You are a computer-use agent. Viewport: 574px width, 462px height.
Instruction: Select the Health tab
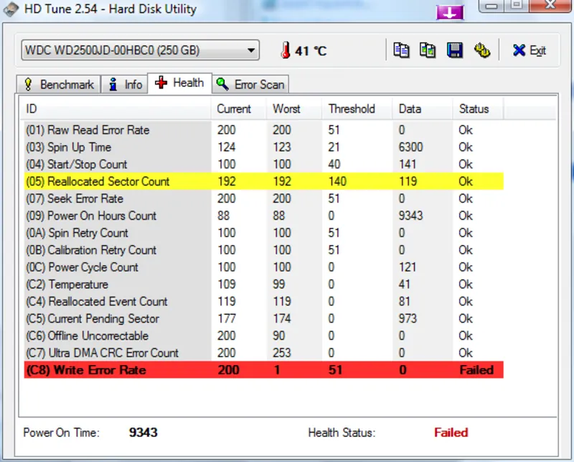[x=180, y=83]
